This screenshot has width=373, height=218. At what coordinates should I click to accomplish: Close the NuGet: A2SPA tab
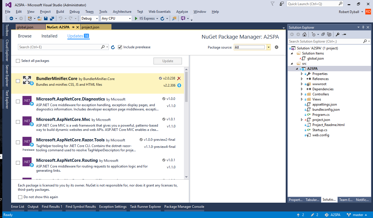tap(78, 27)
